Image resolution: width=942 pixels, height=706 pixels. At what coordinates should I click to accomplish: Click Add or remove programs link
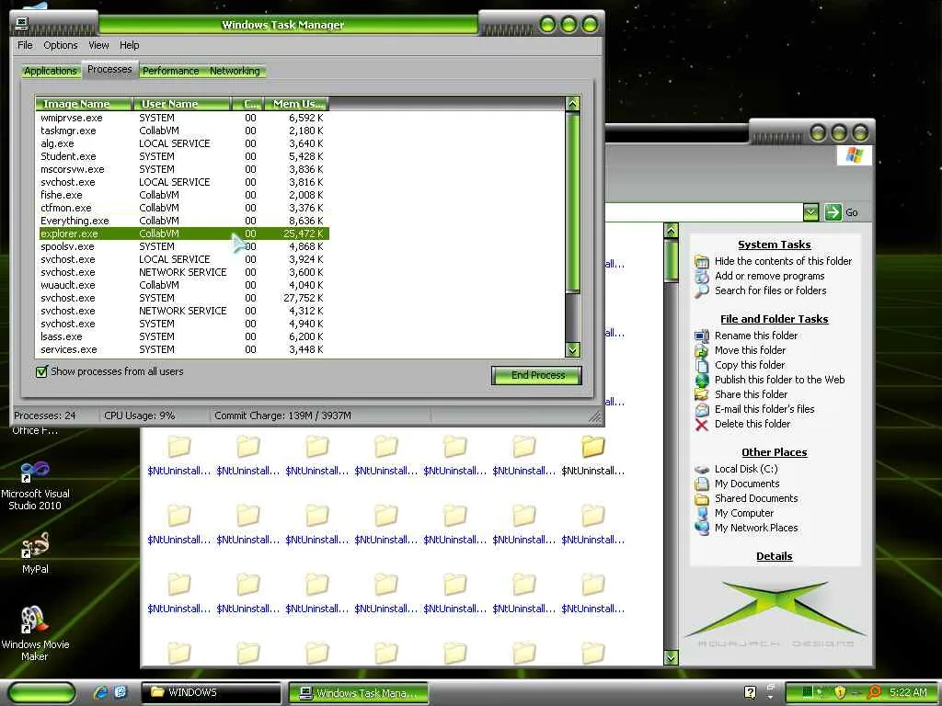click(x=769, y=276)
